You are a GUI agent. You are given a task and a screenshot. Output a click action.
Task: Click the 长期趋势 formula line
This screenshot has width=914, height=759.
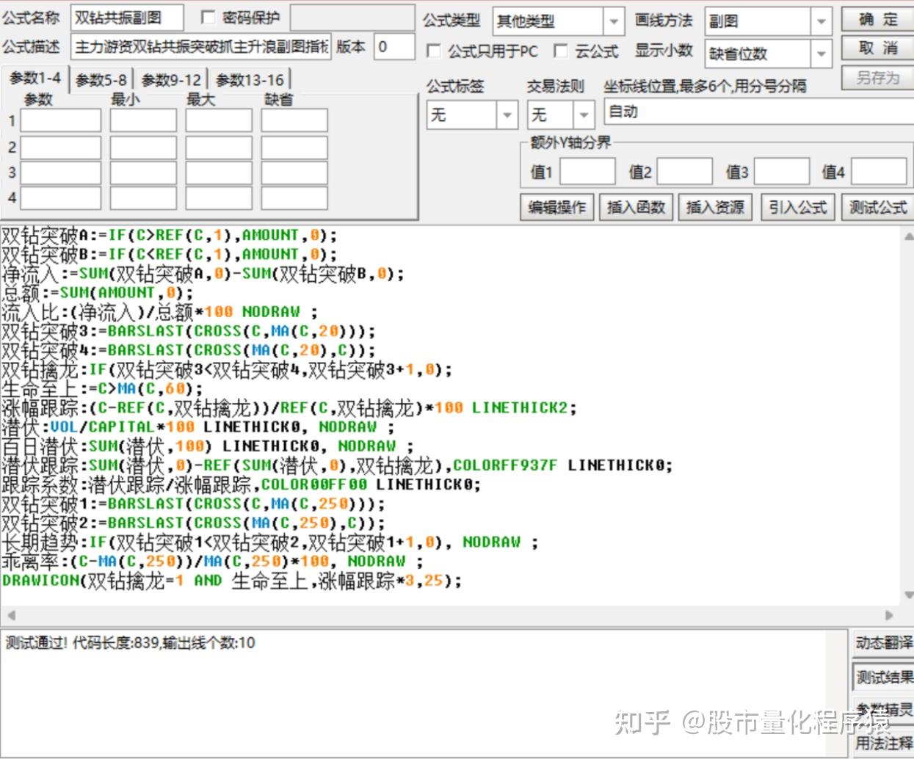click(270, 542)
